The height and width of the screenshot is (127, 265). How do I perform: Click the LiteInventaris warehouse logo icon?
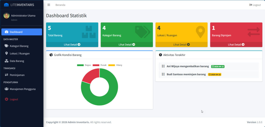tap(6, 5)
